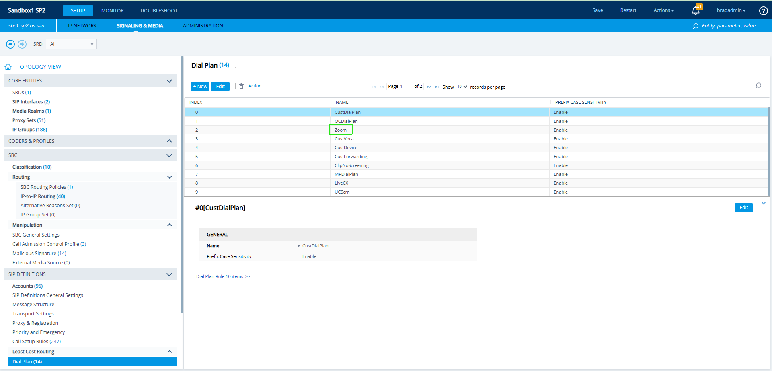The image size is (772, 371).
Task: Open the help question mark icon
Action: 763,11
